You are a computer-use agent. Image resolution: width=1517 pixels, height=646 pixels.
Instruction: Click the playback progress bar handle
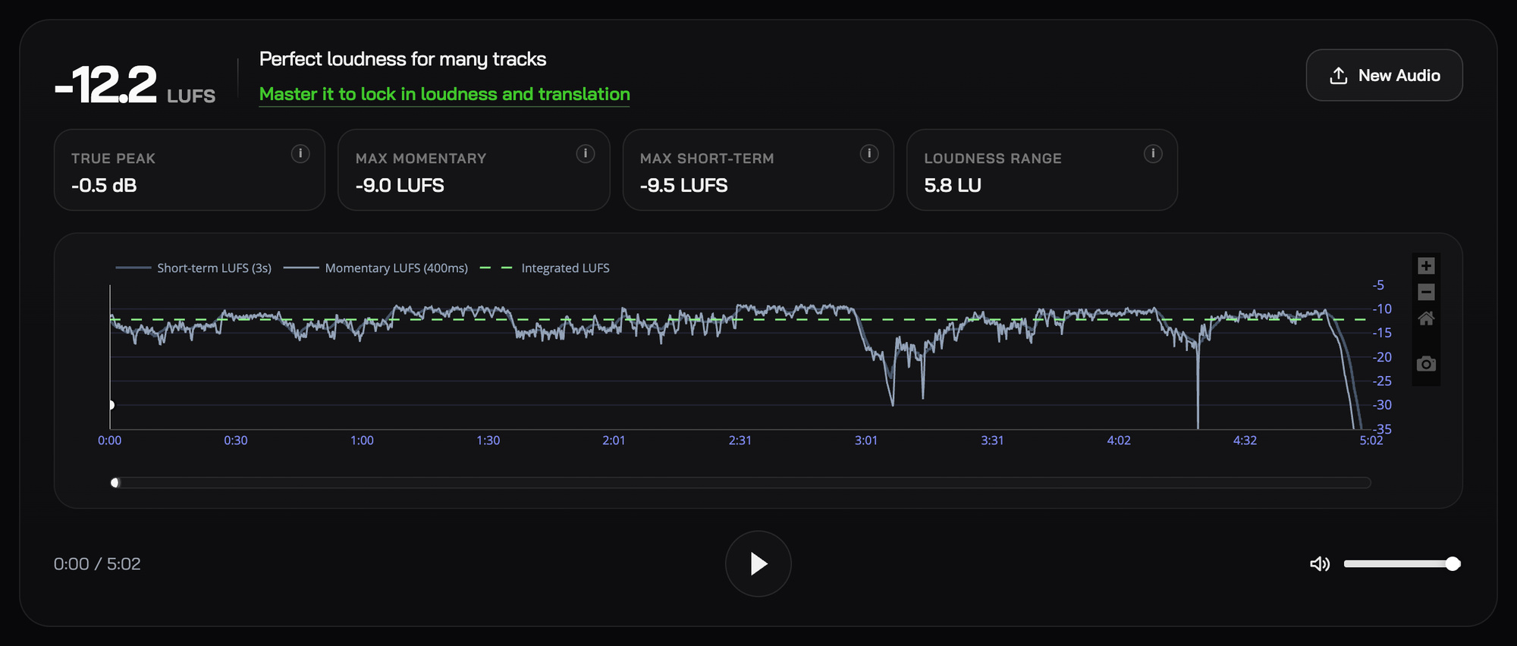115,483
